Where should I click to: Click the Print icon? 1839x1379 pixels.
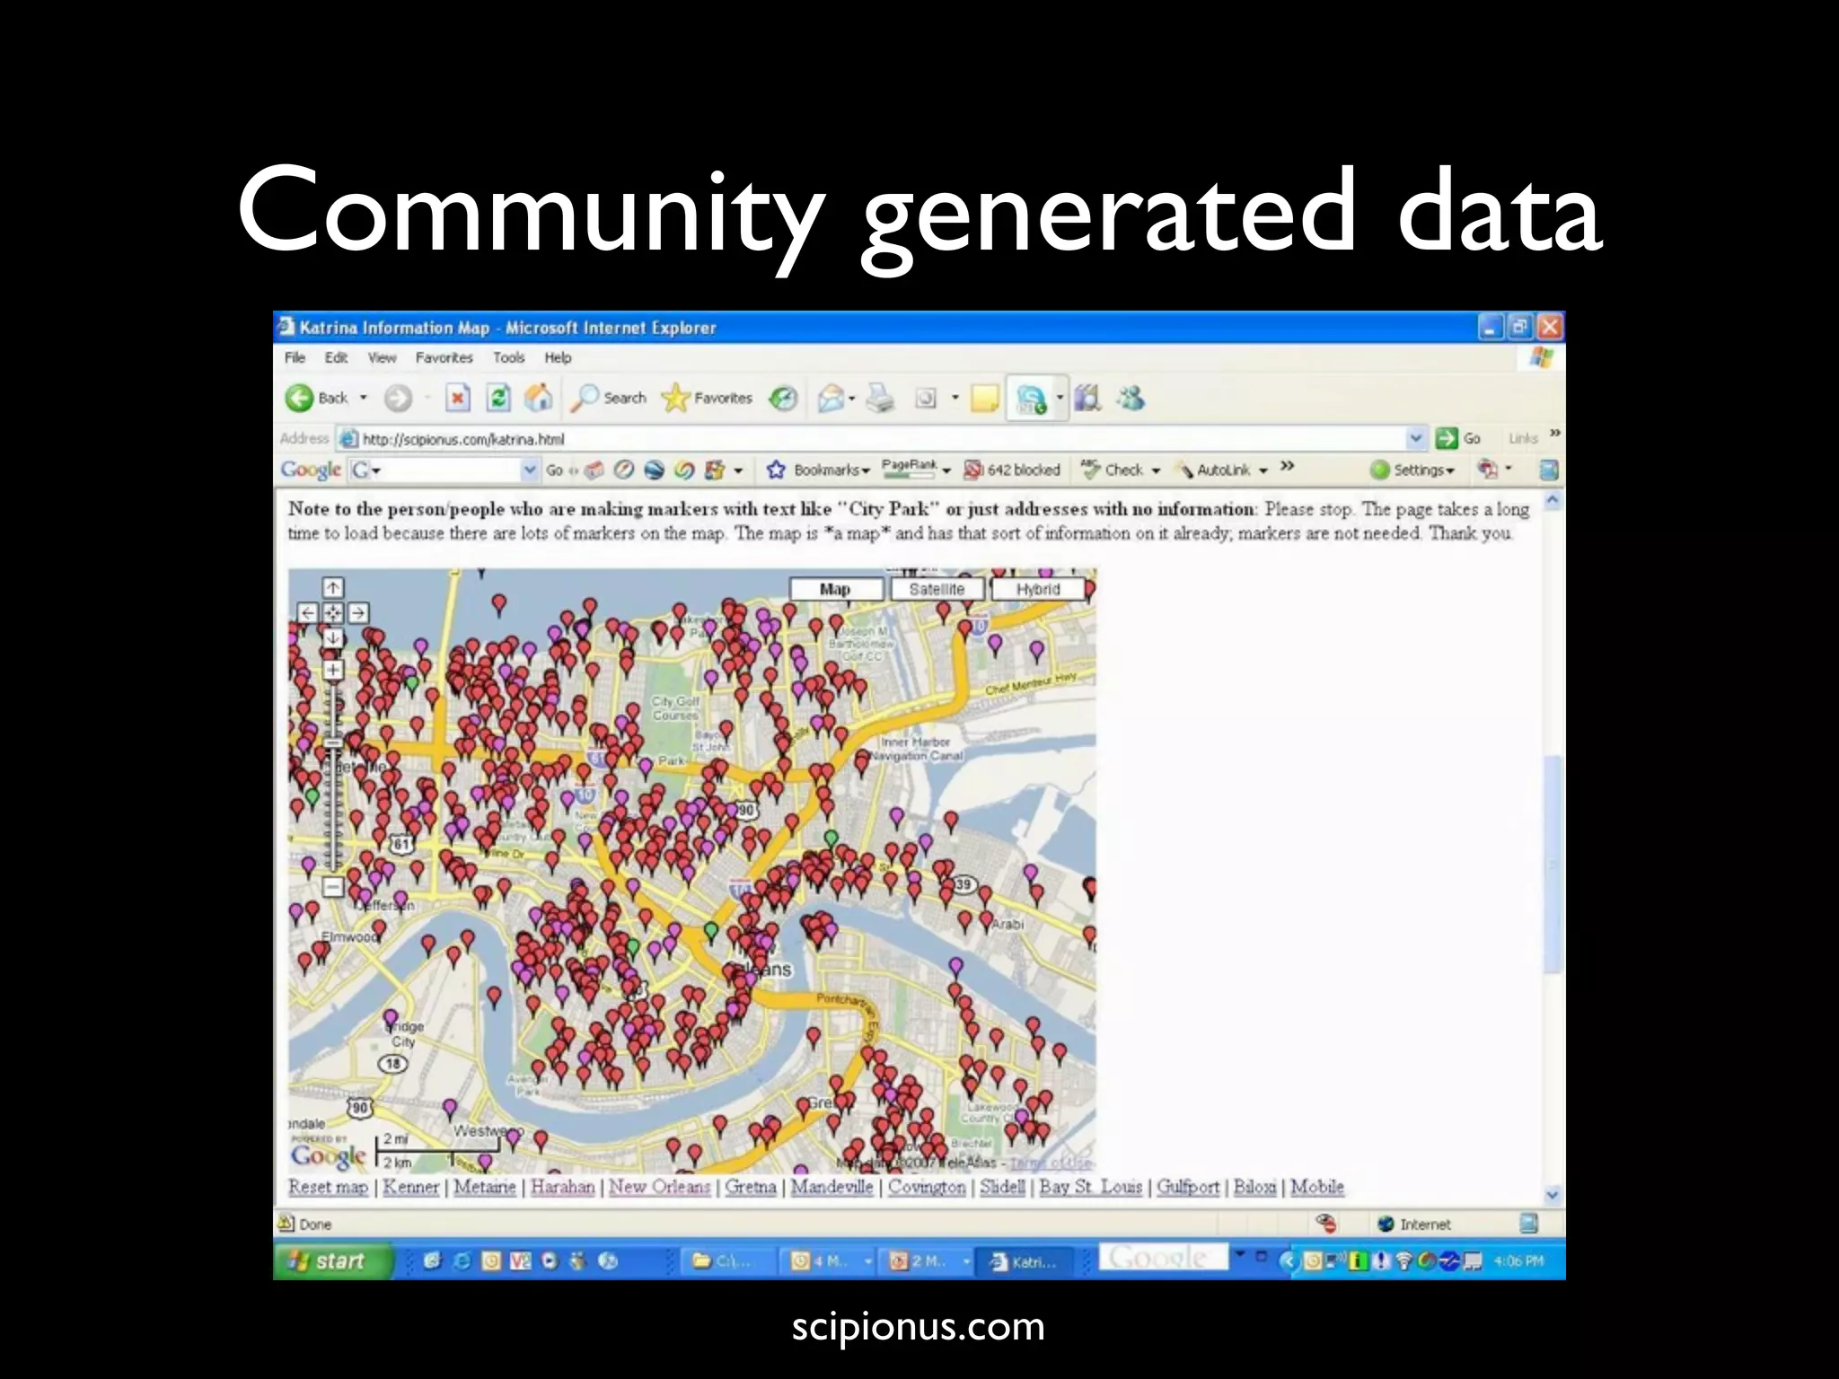pos(881,398)
